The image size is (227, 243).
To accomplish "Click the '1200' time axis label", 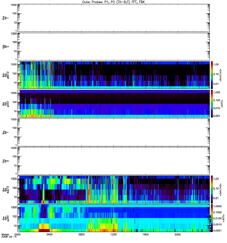I will 113,234.
